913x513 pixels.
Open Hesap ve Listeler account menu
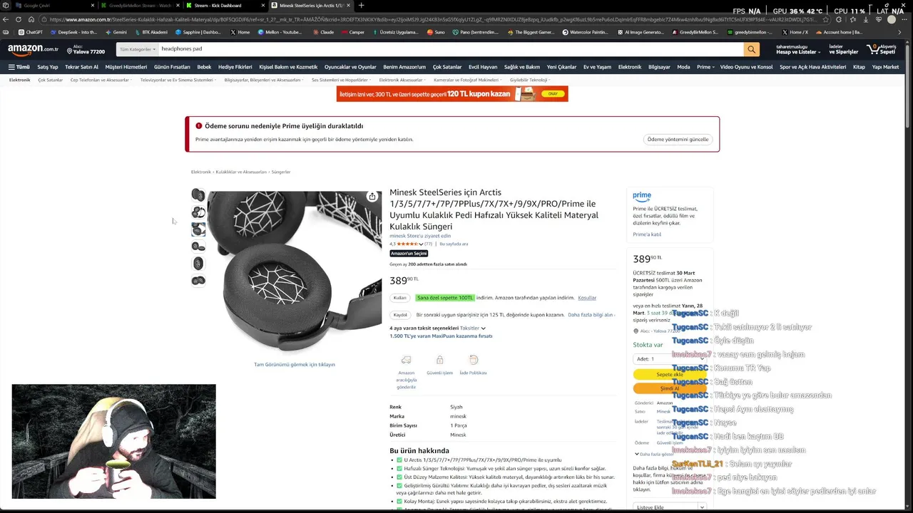pyautogui.click(x=797, y=49)
